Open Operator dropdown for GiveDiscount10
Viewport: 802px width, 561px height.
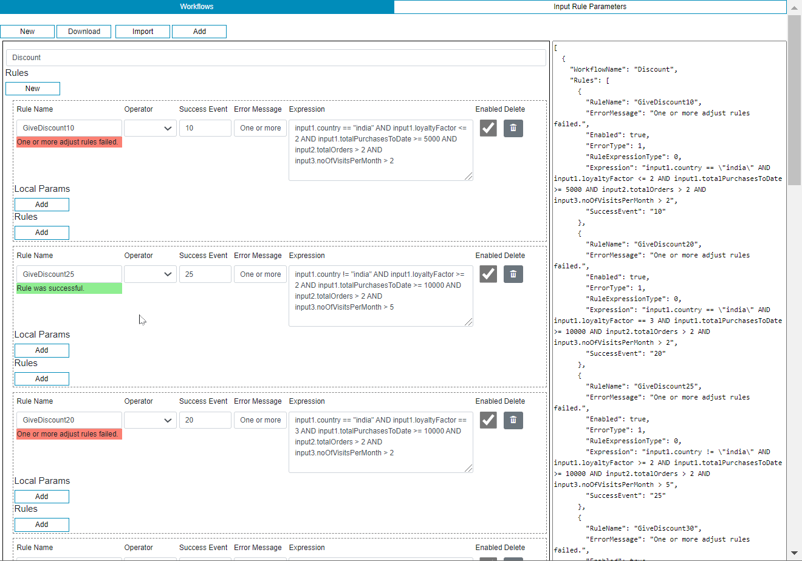[x=151, y=128]
